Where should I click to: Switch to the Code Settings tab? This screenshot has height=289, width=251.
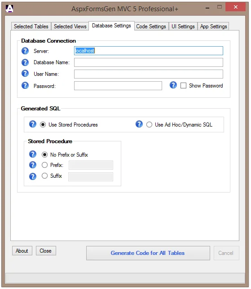coord(151,26)
